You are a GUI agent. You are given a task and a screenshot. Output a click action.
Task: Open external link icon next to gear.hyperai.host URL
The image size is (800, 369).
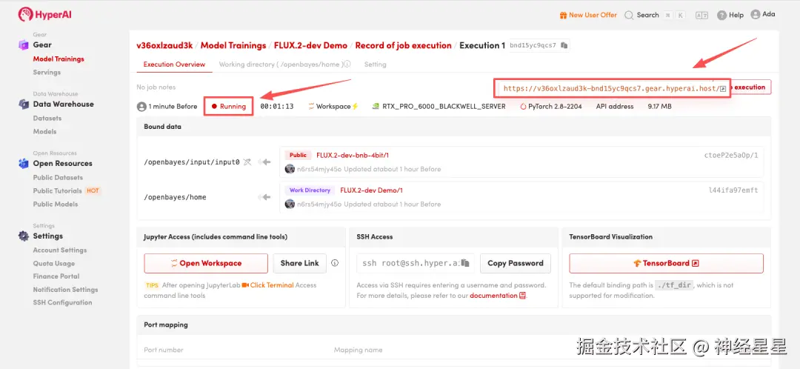(x=723, y=89)
